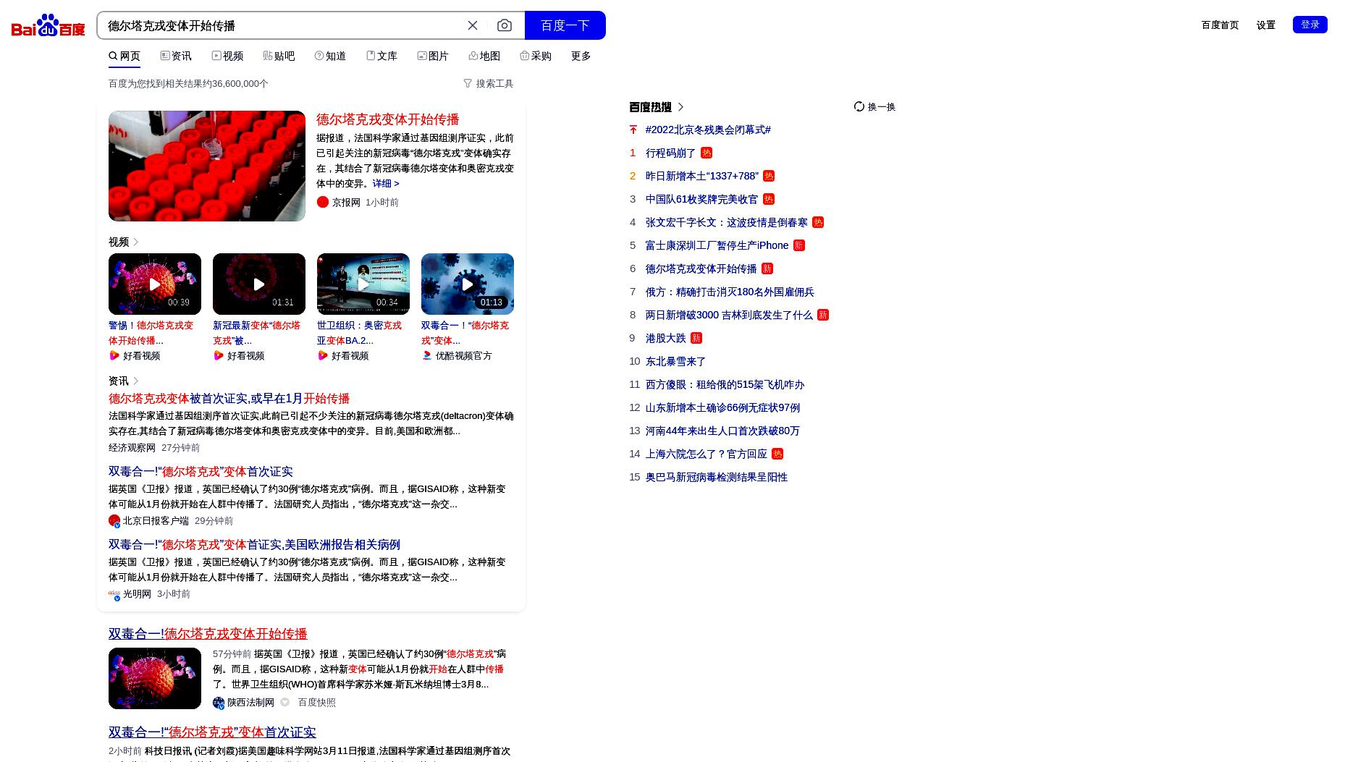Viewport: 1345px width, 762px height.
Task: Switch to the 采购 tab
Action: (536, 56)
